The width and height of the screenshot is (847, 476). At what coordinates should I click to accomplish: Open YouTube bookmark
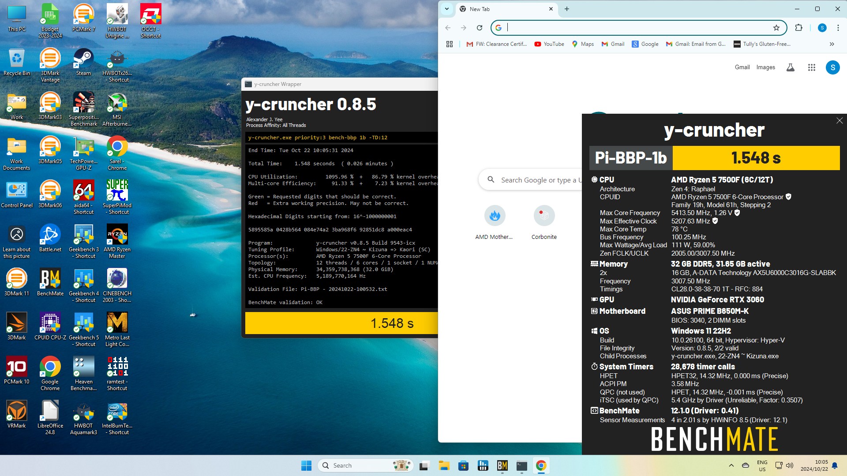click(549, 44)
